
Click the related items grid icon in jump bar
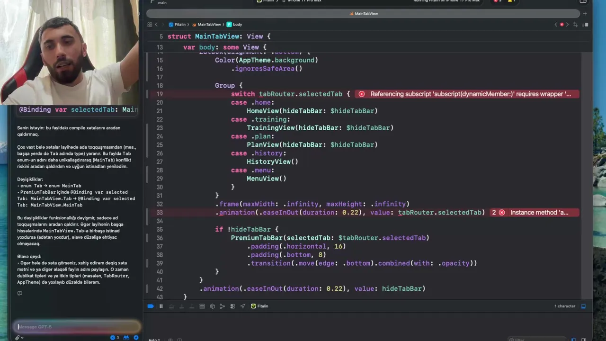[150, 24]
